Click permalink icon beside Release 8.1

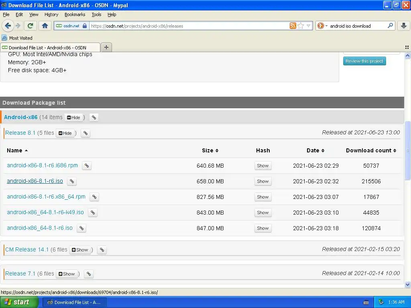85,133
